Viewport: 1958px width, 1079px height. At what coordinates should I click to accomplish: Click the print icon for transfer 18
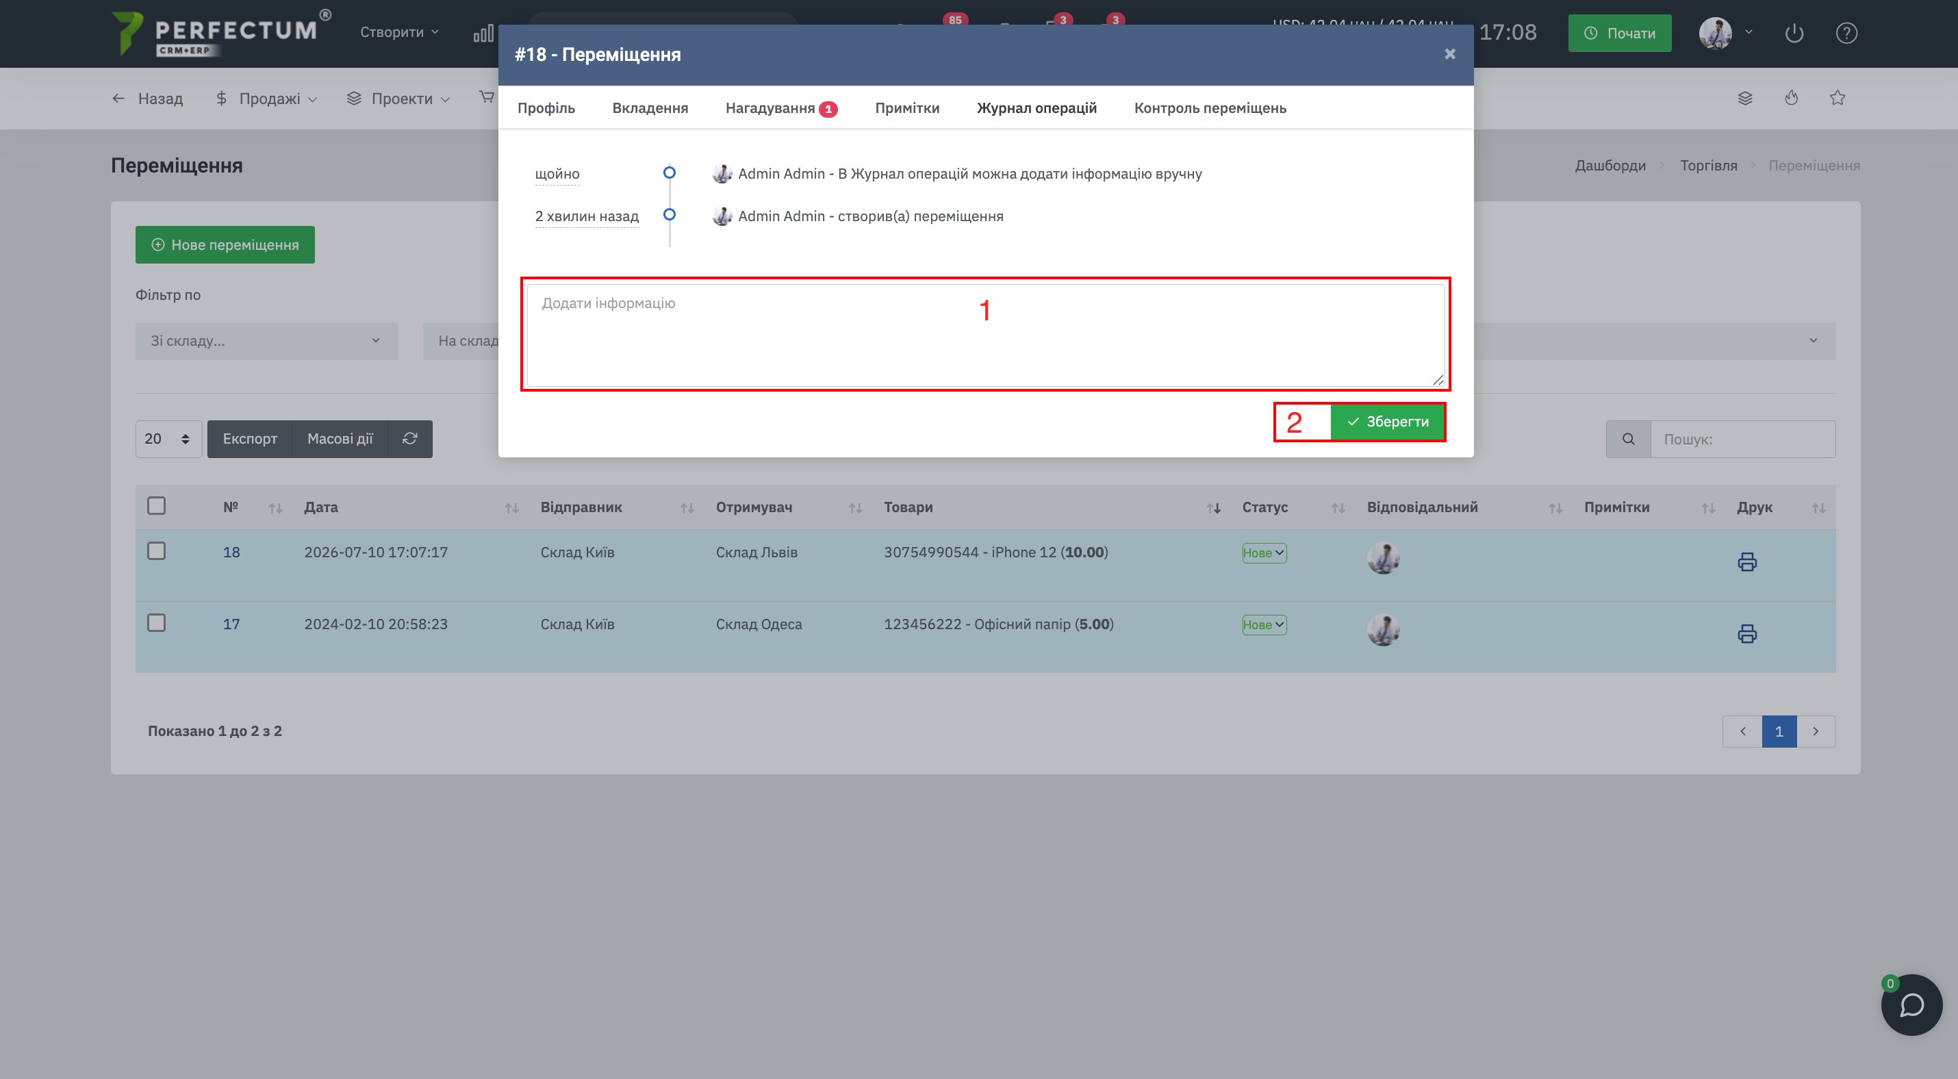pyautogui.click(x=1746, y=561)
